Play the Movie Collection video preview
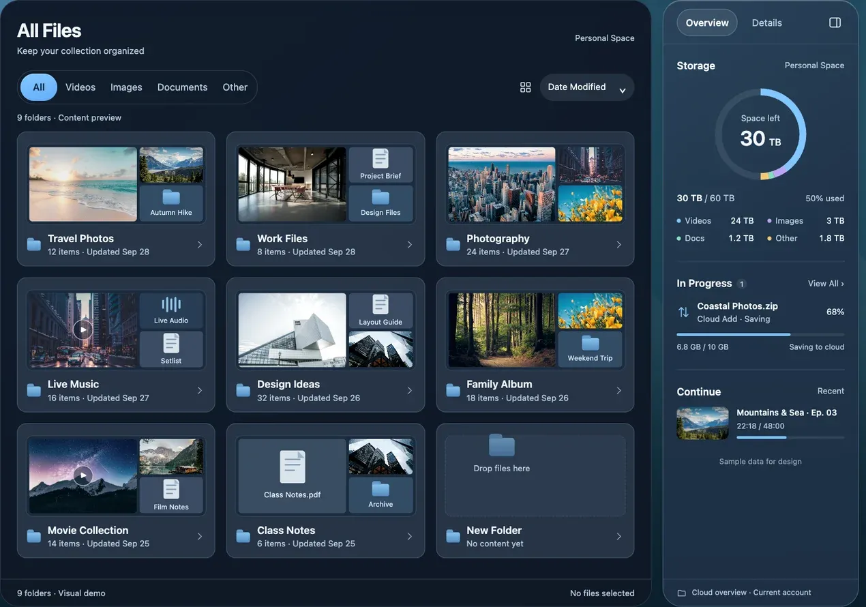This screenshot has height=607, width=866. point(83,475)
